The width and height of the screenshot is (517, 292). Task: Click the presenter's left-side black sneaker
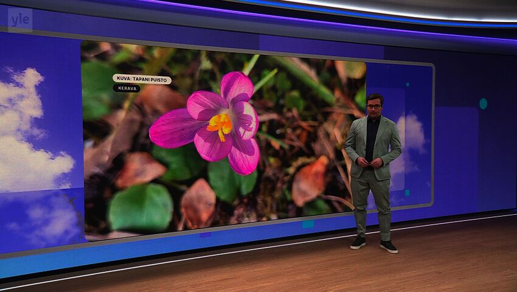358,242
